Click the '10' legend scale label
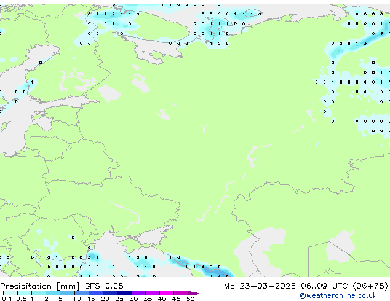Screen dimensions: 390x301 [x=77, y=299]
